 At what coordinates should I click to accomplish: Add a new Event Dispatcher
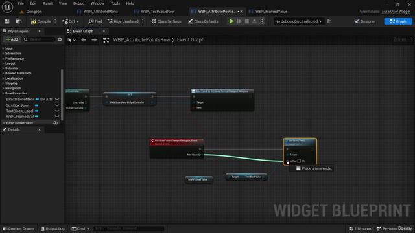click(x=56, y=123)
